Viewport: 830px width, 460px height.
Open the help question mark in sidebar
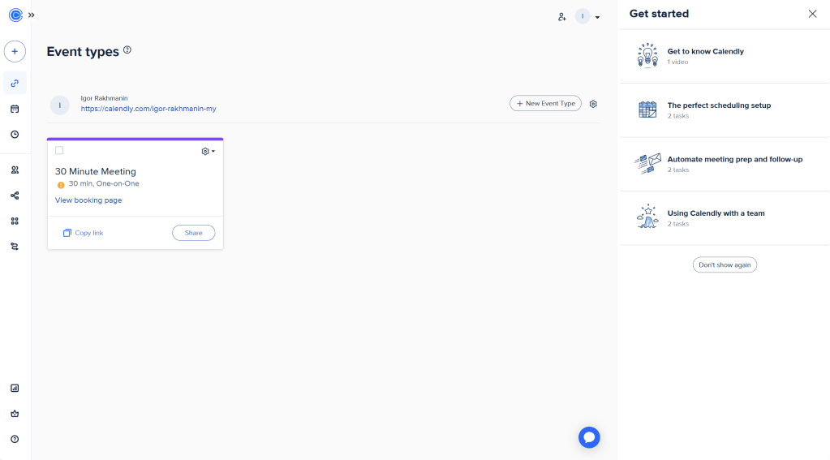pos(15,439)
